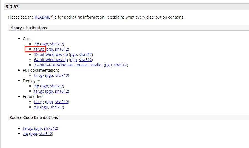Download the Deployer zip
The image size is (249, 148).
[36, 86]
